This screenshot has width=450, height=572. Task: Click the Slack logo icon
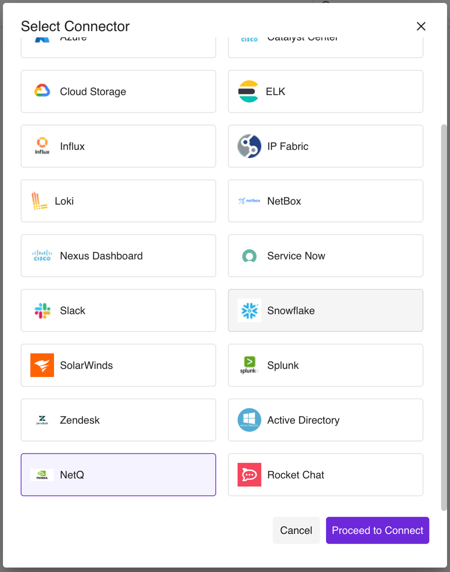click(x=42, y=310)
